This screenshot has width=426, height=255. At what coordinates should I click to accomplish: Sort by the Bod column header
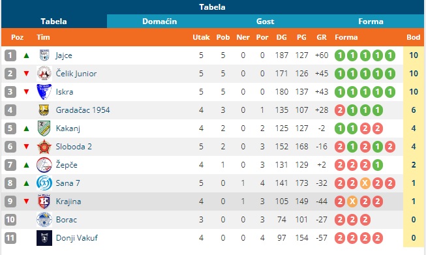[x=413, y=37]
